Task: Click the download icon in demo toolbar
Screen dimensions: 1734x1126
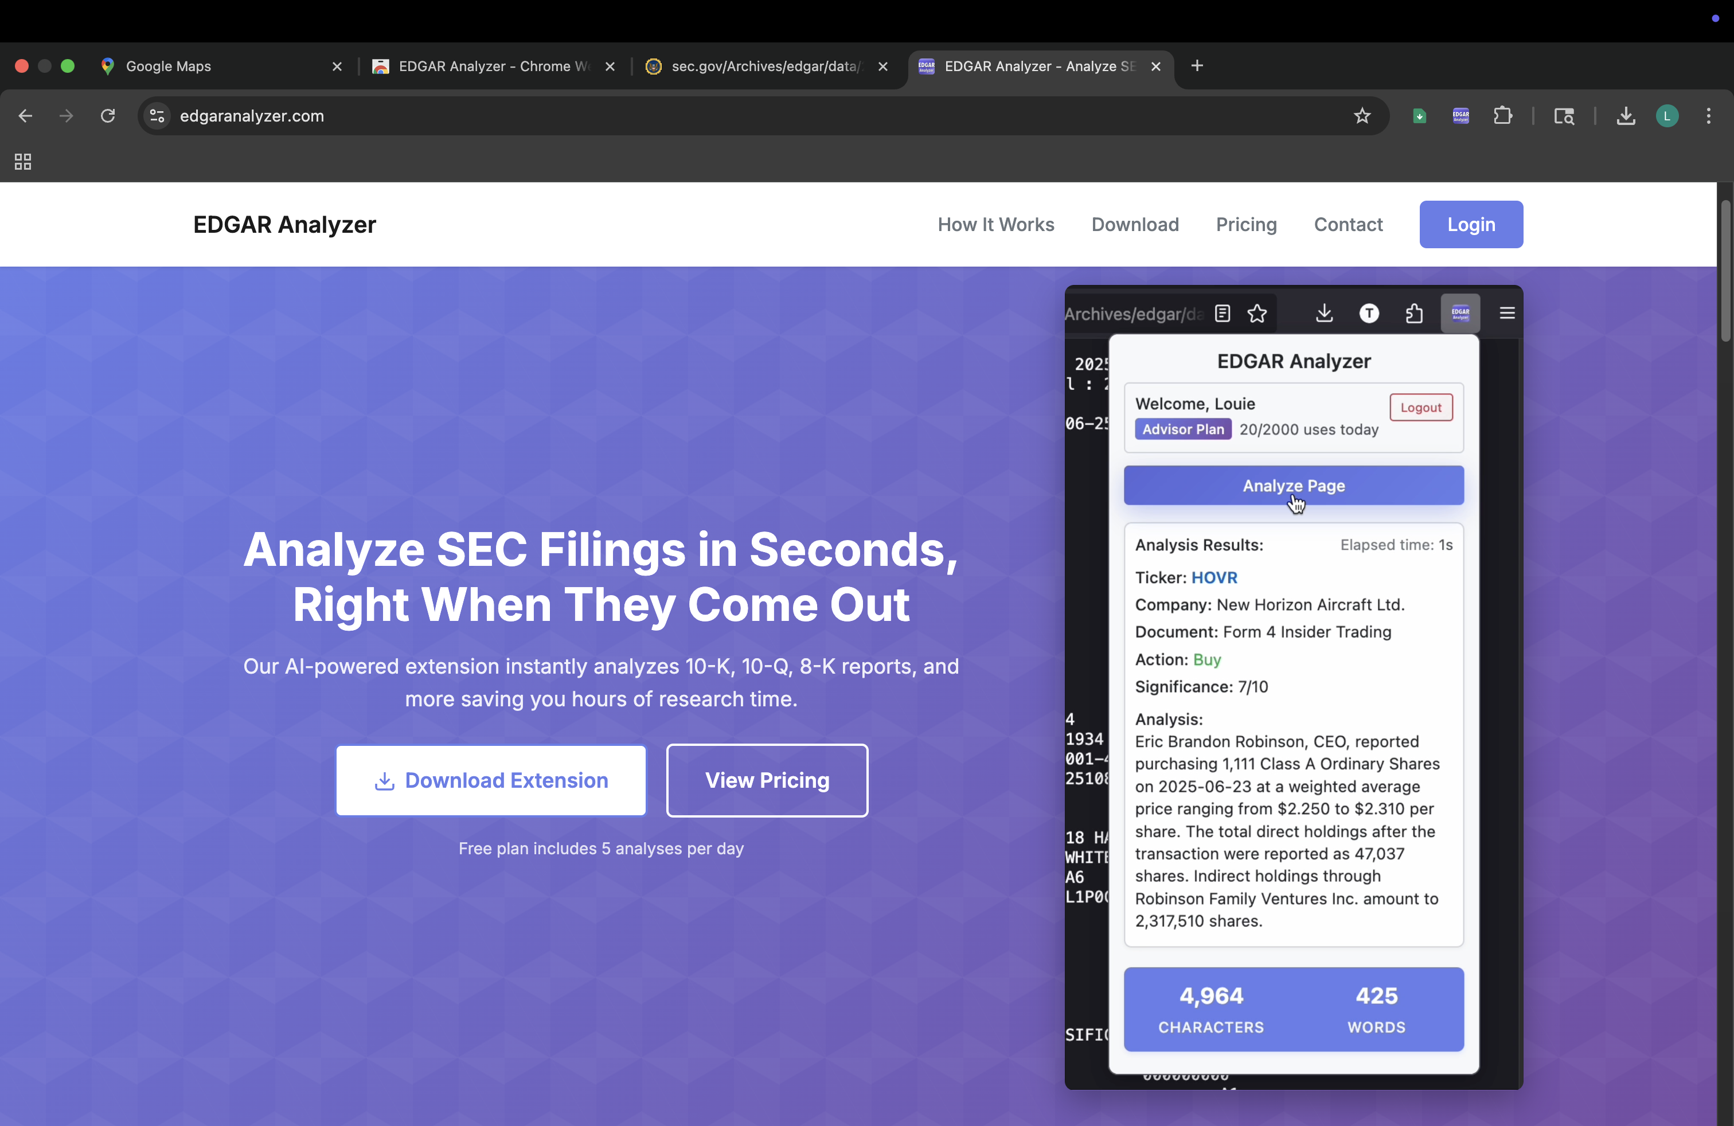Action: (x=1324, y=313)
